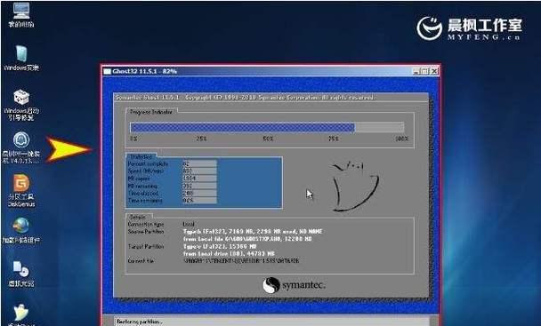Image resolution: width=541 pixels, height=326 pixels.
Task: Click the 晨枫工作室 MYFENG.cn logo
Action: 469,29
